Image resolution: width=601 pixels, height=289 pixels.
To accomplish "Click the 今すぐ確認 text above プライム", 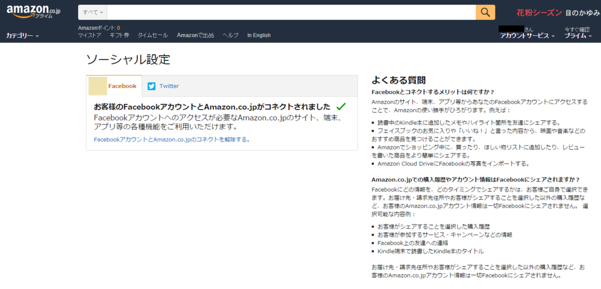I will [577, 29].
